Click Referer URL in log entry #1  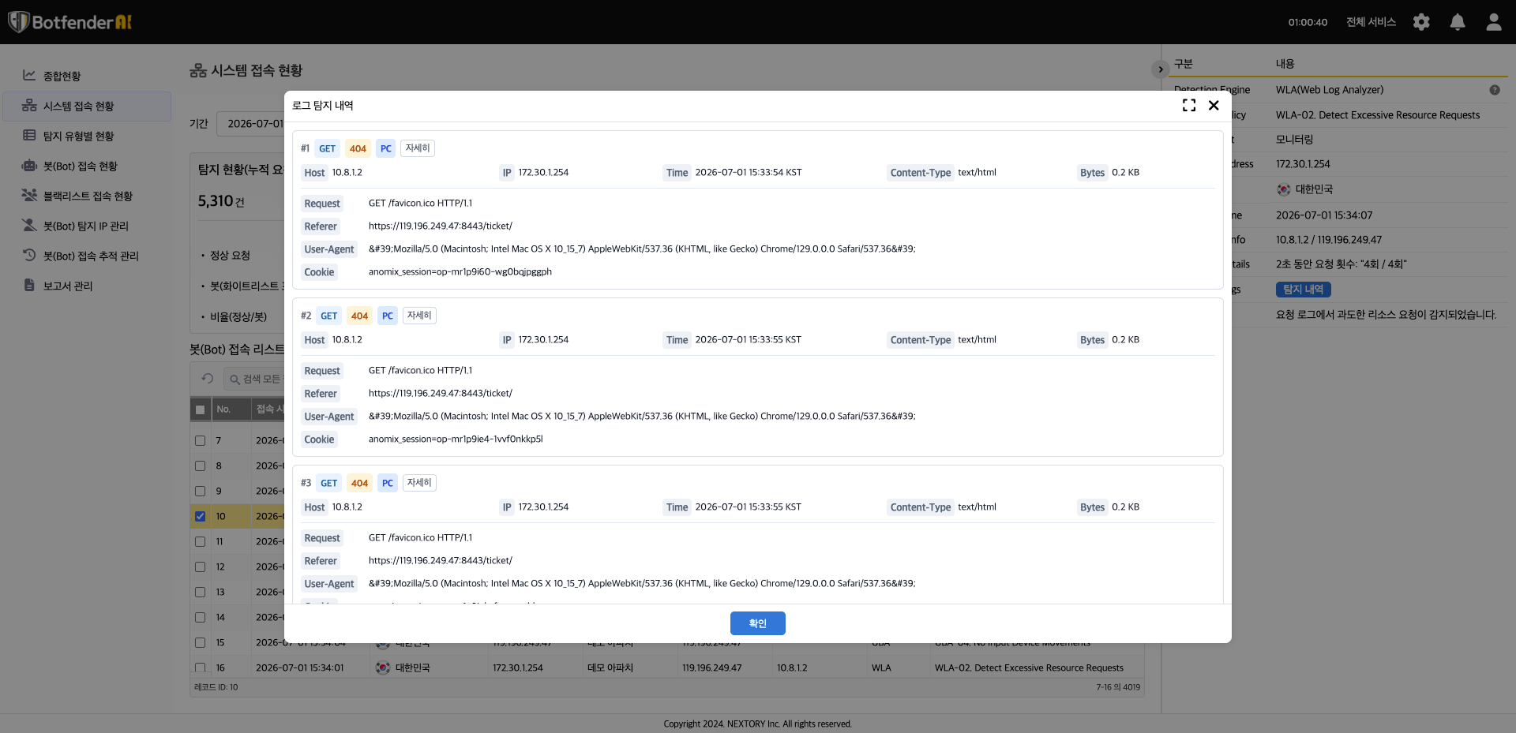click(x=440, y=226)
